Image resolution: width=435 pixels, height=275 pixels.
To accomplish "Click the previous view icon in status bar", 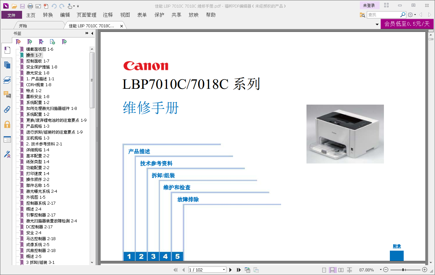I will 247,270.
